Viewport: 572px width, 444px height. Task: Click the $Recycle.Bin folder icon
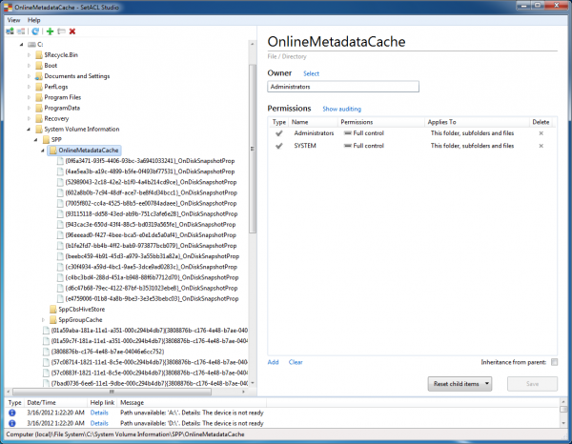point(39,55)
